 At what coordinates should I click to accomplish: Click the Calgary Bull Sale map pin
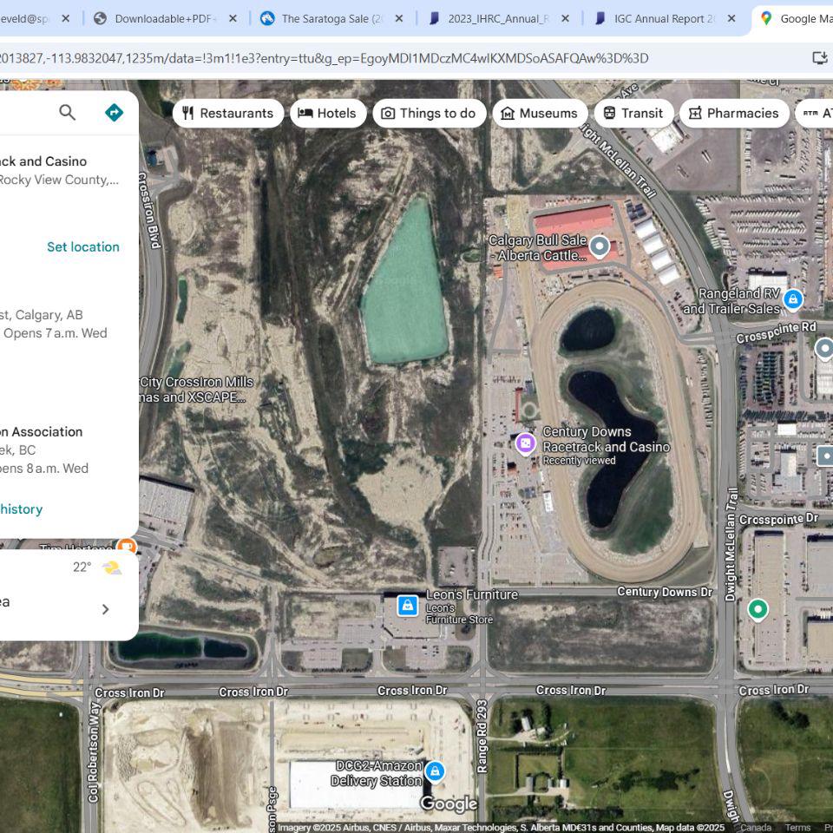pyautogui.click(x=600, y=246)
